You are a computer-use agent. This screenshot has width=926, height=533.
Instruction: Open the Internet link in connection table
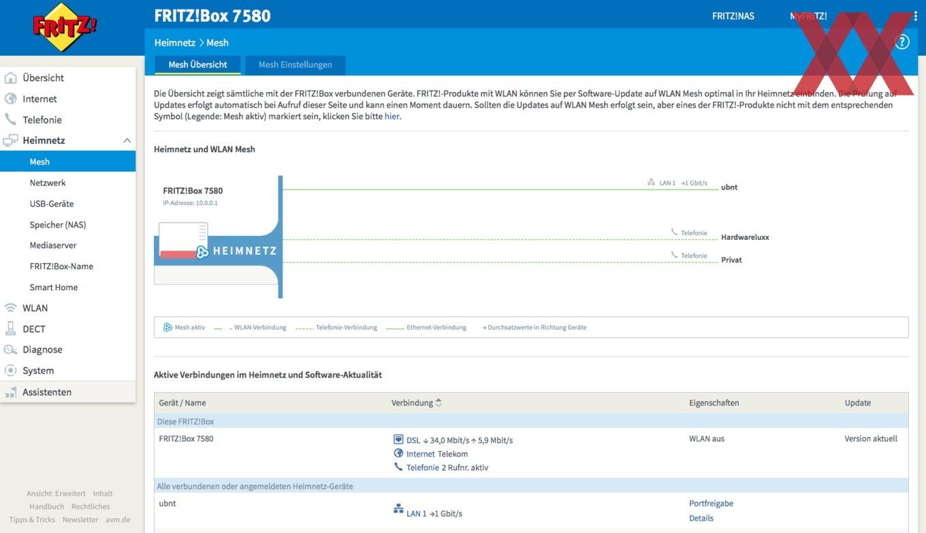click(421, 454)
